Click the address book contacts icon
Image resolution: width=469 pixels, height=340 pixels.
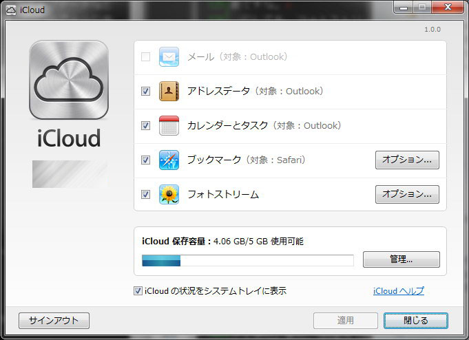click(x=169, y=92)
